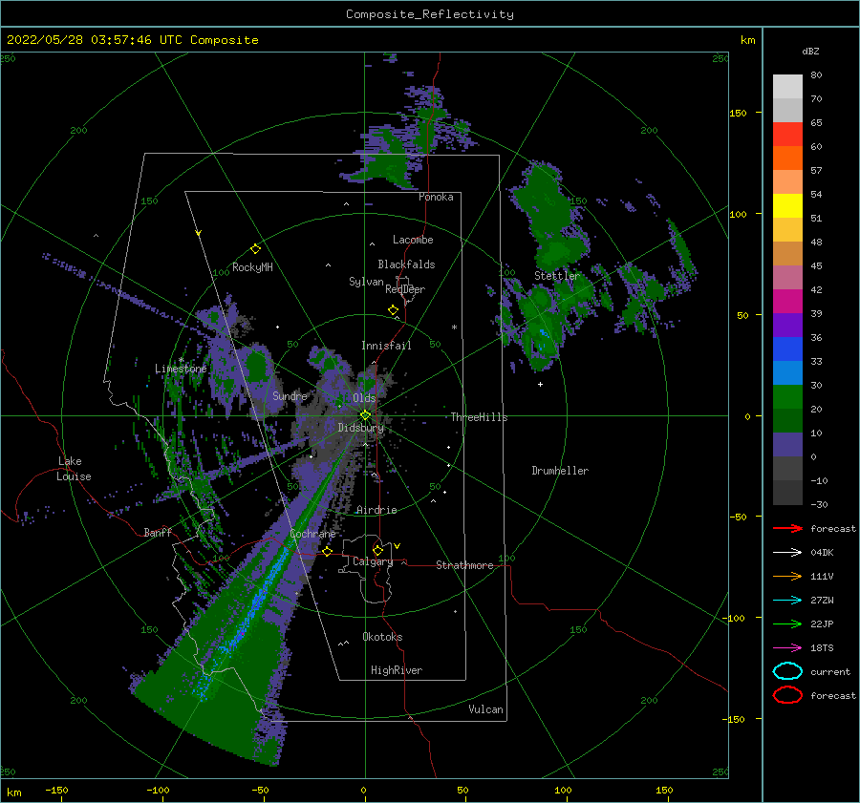The width and height of the screenshot is (860, 803).
Task: Click the Strathmore town label
Action: click(464, 565)
